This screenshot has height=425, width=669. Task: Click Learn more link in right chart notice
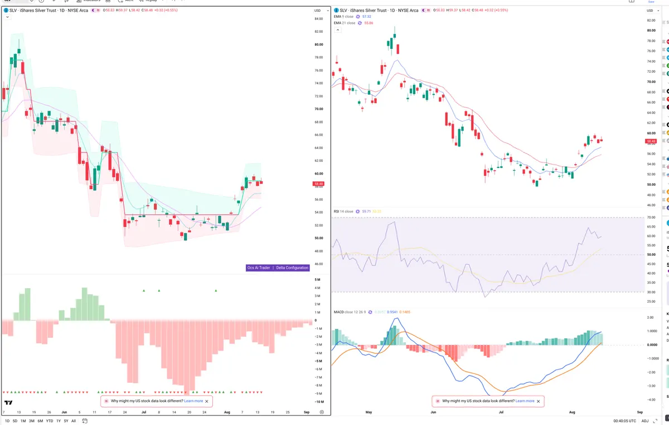click(x=525, y=401)
